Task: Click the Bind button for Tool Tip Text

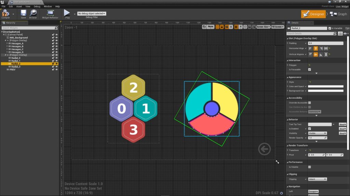Action: point(342,125)
